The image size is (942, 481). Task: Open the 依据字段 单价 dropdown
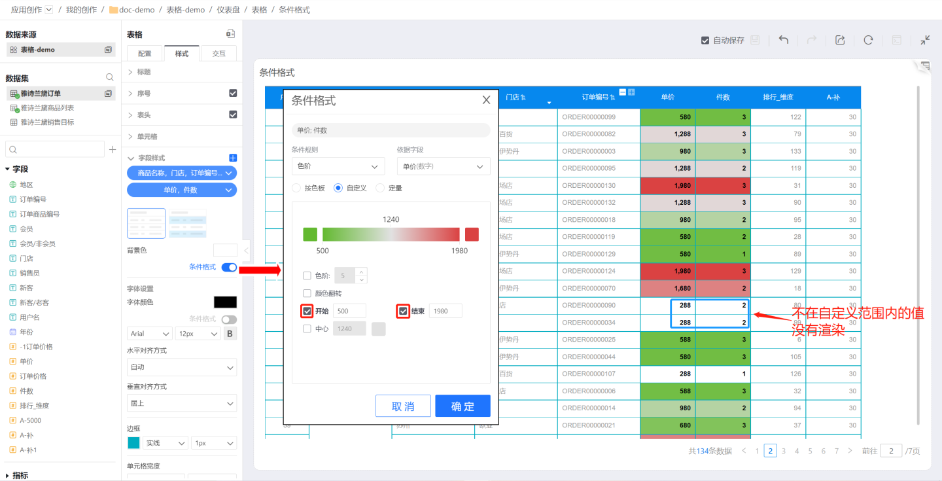click(443, 166)
